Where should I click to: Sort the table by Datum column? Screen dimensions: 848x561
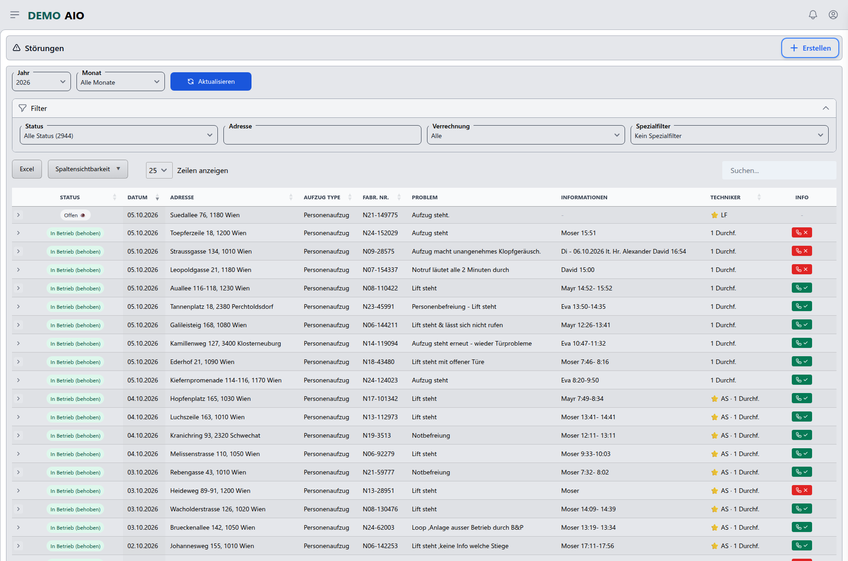[143, 197]
